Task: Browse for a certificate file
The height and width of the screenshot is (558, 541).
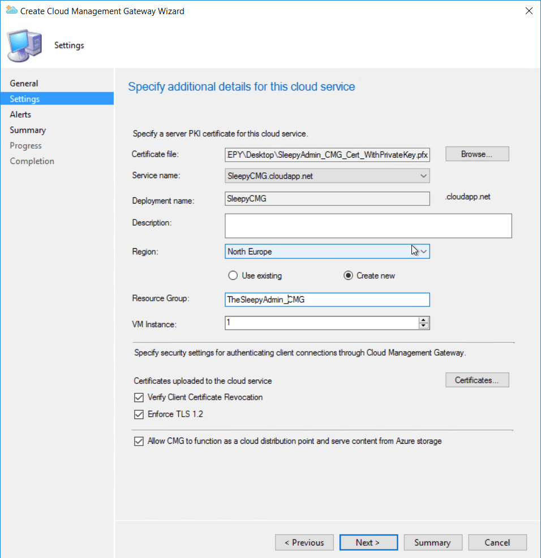Action: click(477, 153)
